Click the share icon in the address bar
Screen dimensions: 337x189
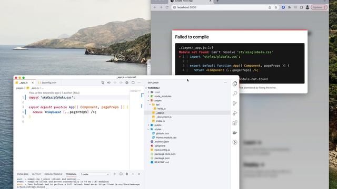(270, 7)
